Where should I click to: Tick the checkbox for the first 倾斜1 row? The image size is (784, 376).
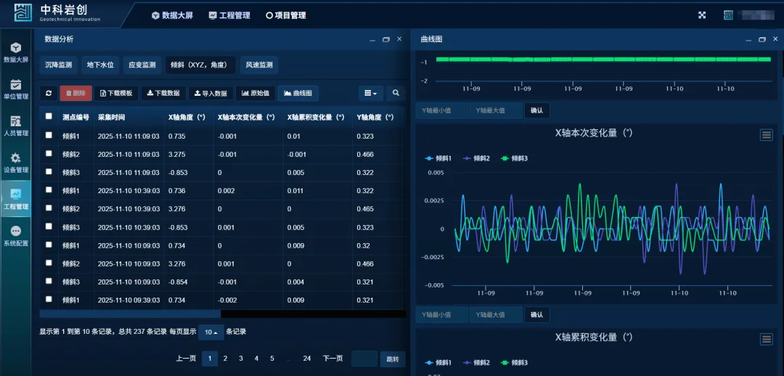click(49, 136)
